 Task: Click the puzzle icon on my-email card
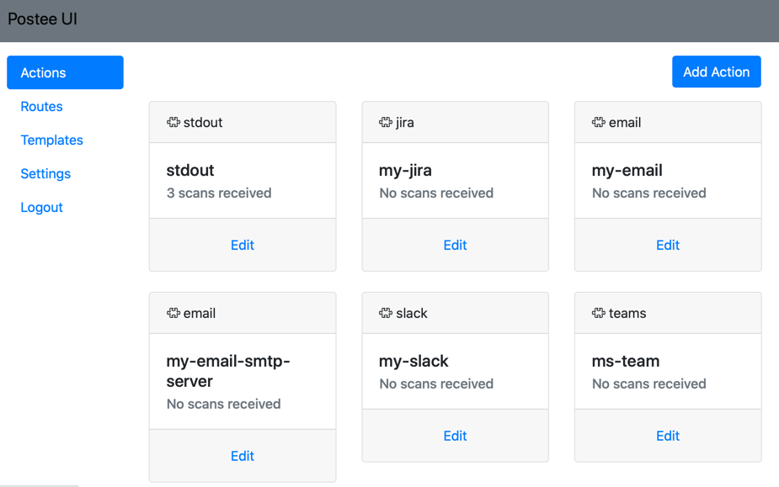click(x=599, y=123)
